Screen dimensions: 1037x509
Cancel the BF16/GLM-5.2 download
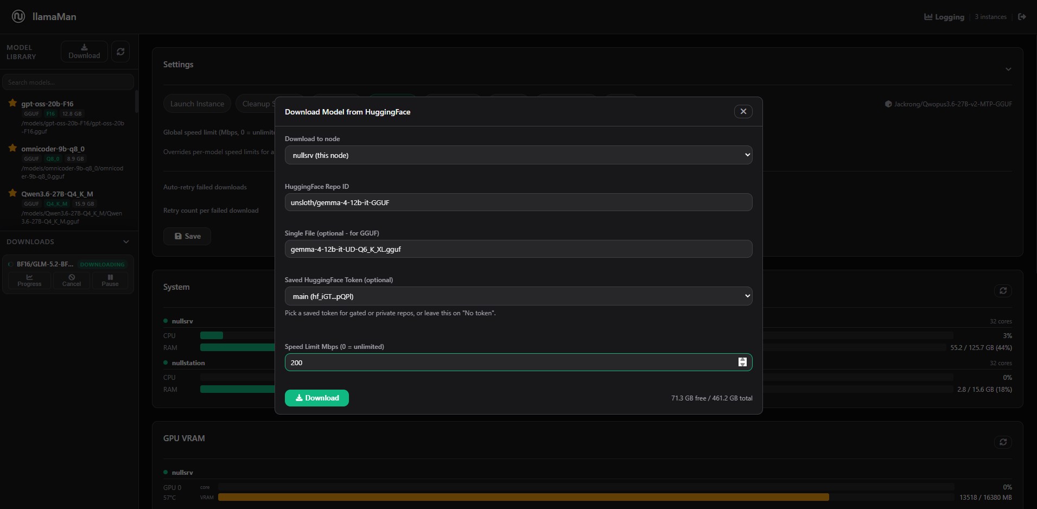tap(72, 280)
